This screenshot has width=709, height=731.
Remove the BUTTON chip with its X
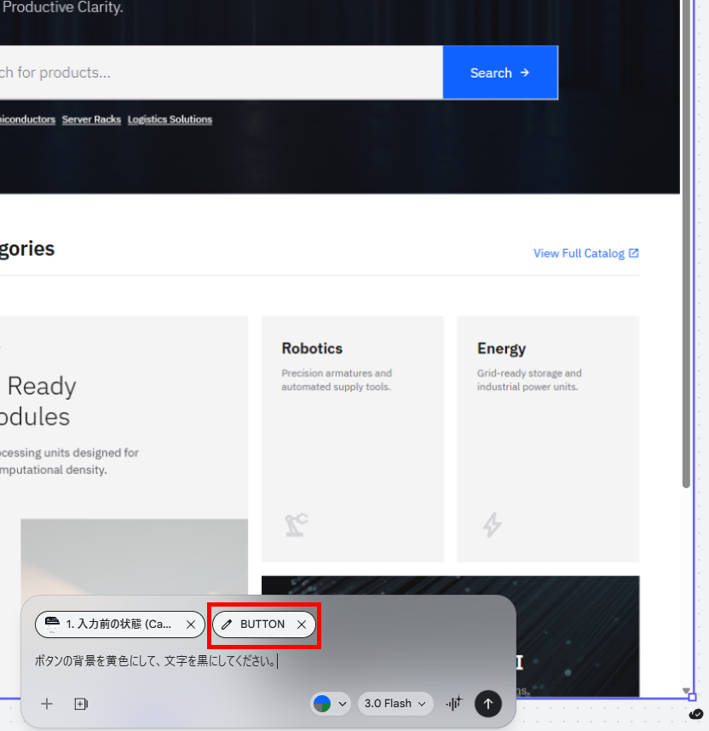302,625
